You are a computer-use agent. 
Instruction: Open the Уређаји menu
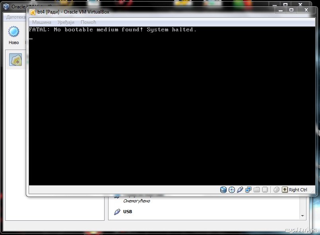point(66,22)
